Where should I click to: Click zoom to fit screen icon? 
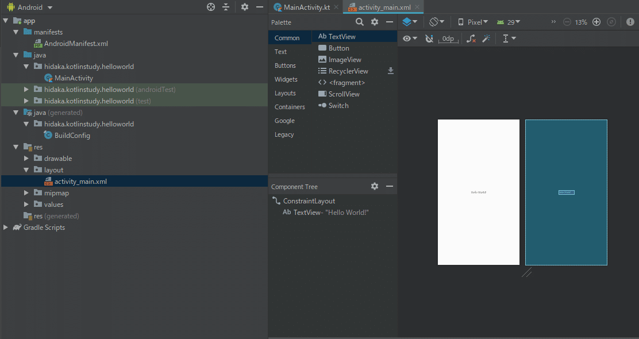(x=611, y=22)
